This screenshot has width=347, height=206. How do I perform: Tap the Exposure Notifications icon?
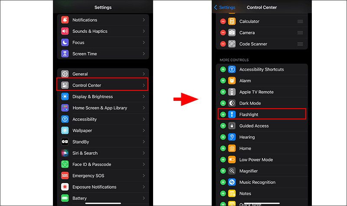click(65, 187)
